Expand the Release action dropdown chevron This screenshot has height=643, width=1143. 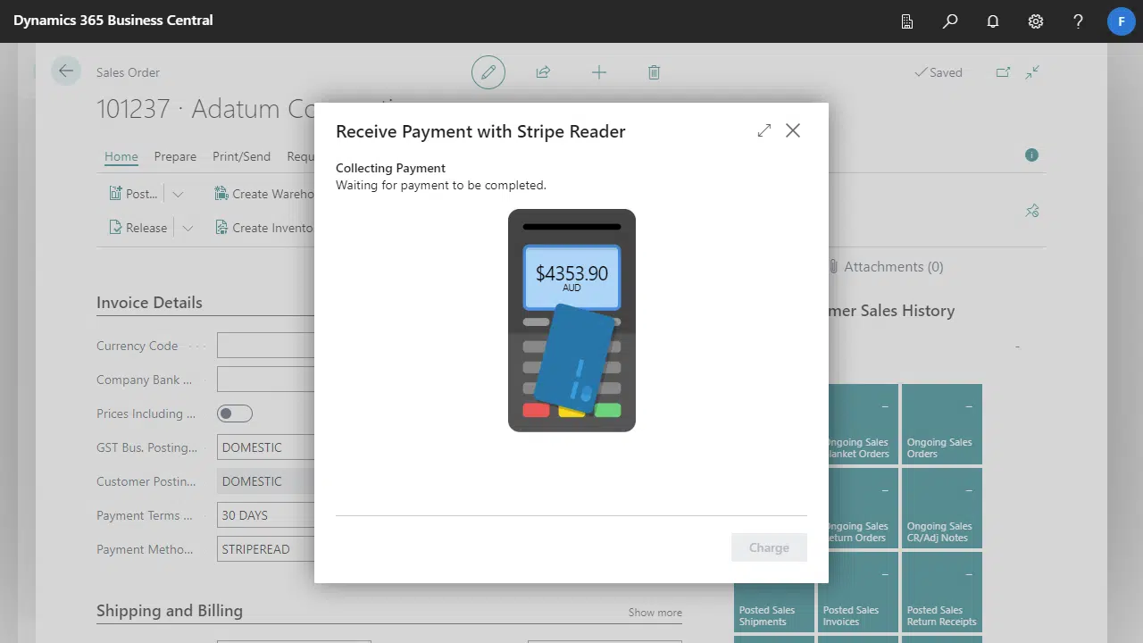point(188,227)
